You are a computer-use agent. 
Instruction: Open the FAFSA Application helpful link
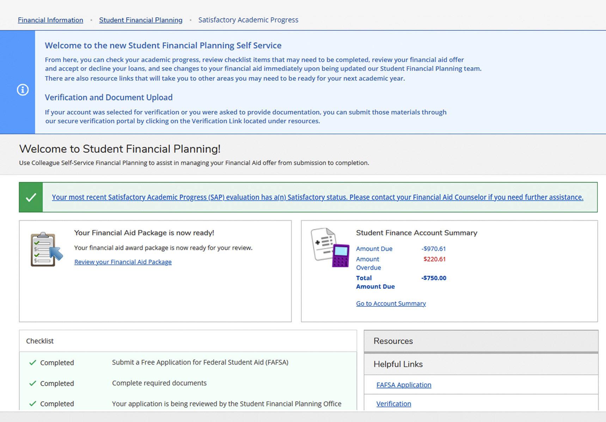coord(404,385)
